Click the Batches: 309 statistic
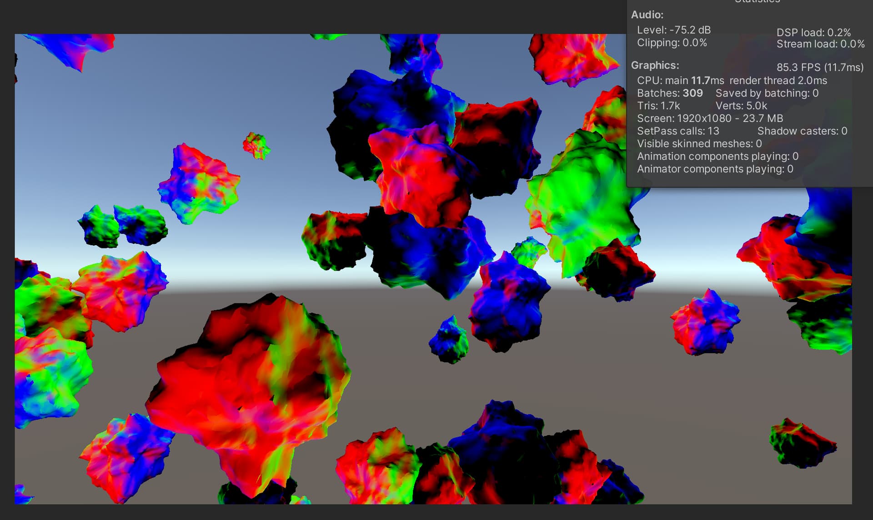The width and height of the screenshot is (873, 520). [x=669, y=93]
